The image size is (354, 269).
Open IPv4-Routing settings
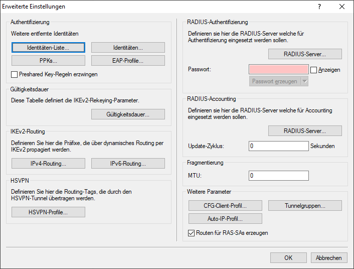(48, 164)
